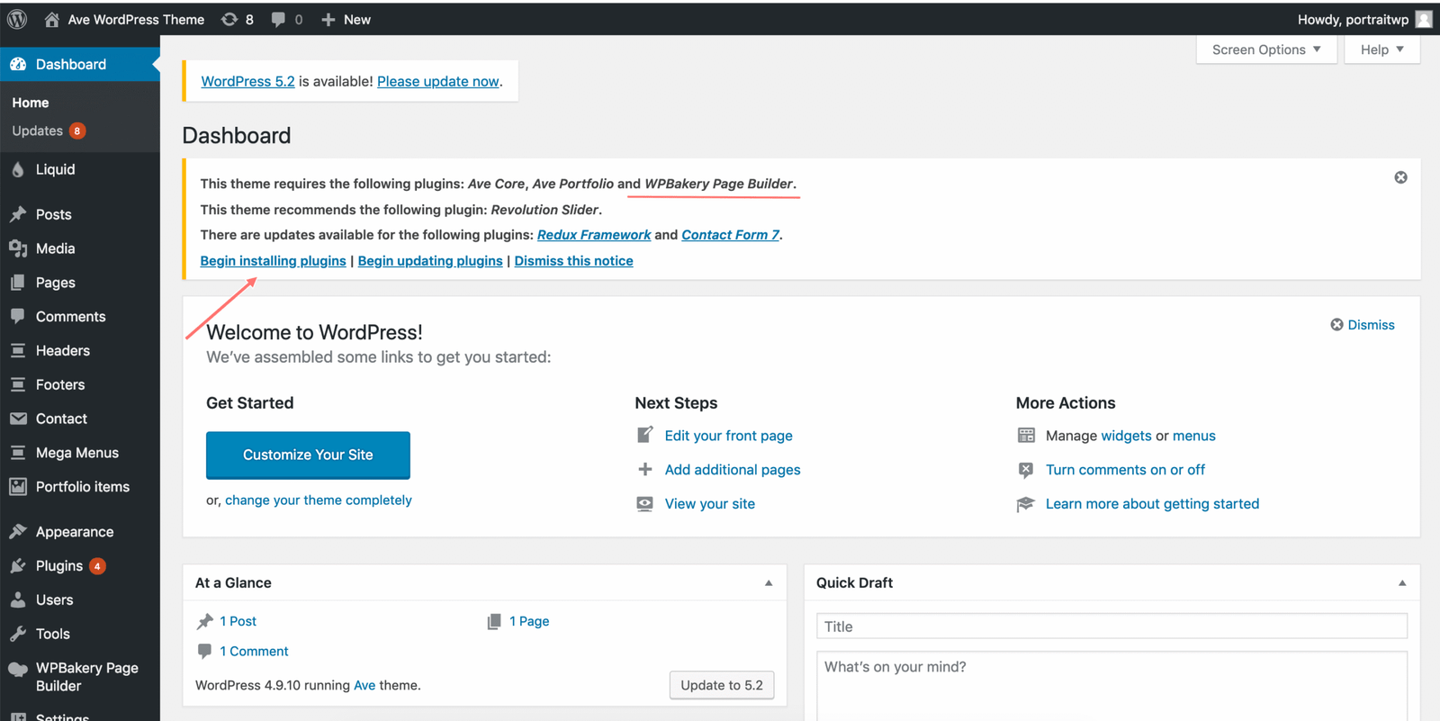The height and width of the screenshot is (721, 1440).
Task: Collapse the Quick Draft panel
Action: click(x=1402, y=583)
